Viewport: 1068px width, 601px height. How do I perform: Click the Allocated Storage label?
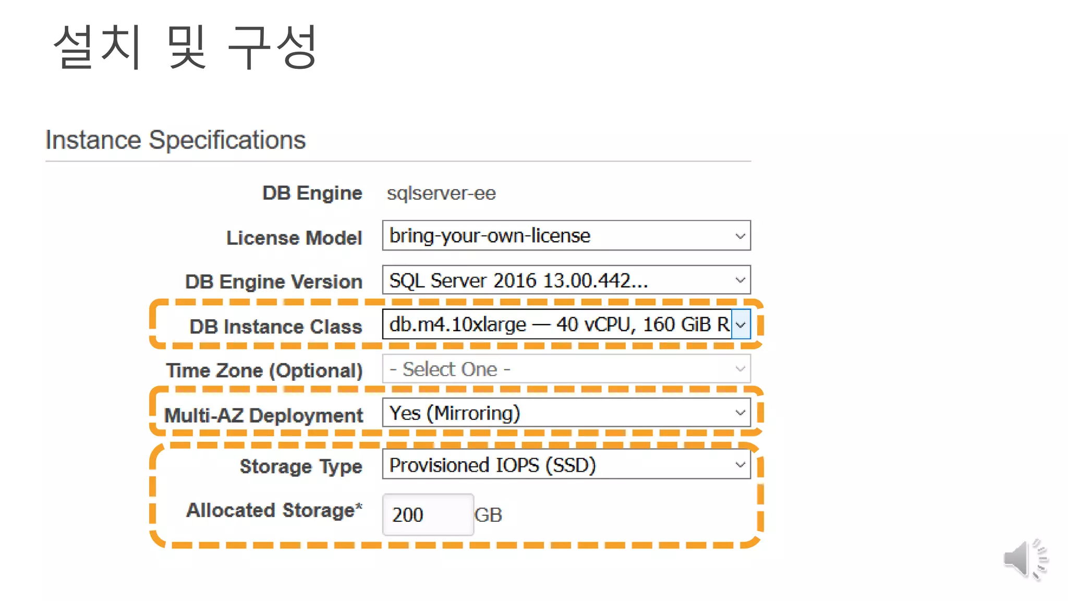tap(274, 510)
